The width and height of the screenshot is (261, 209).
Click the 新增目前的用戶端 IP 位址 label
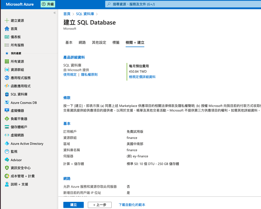pyautogui.click(x=82, y=193)
